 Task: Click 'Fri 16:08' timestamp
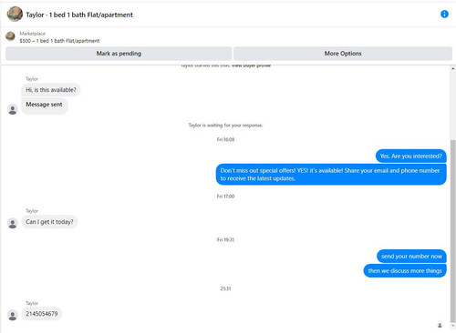click(x=225, y=139)
